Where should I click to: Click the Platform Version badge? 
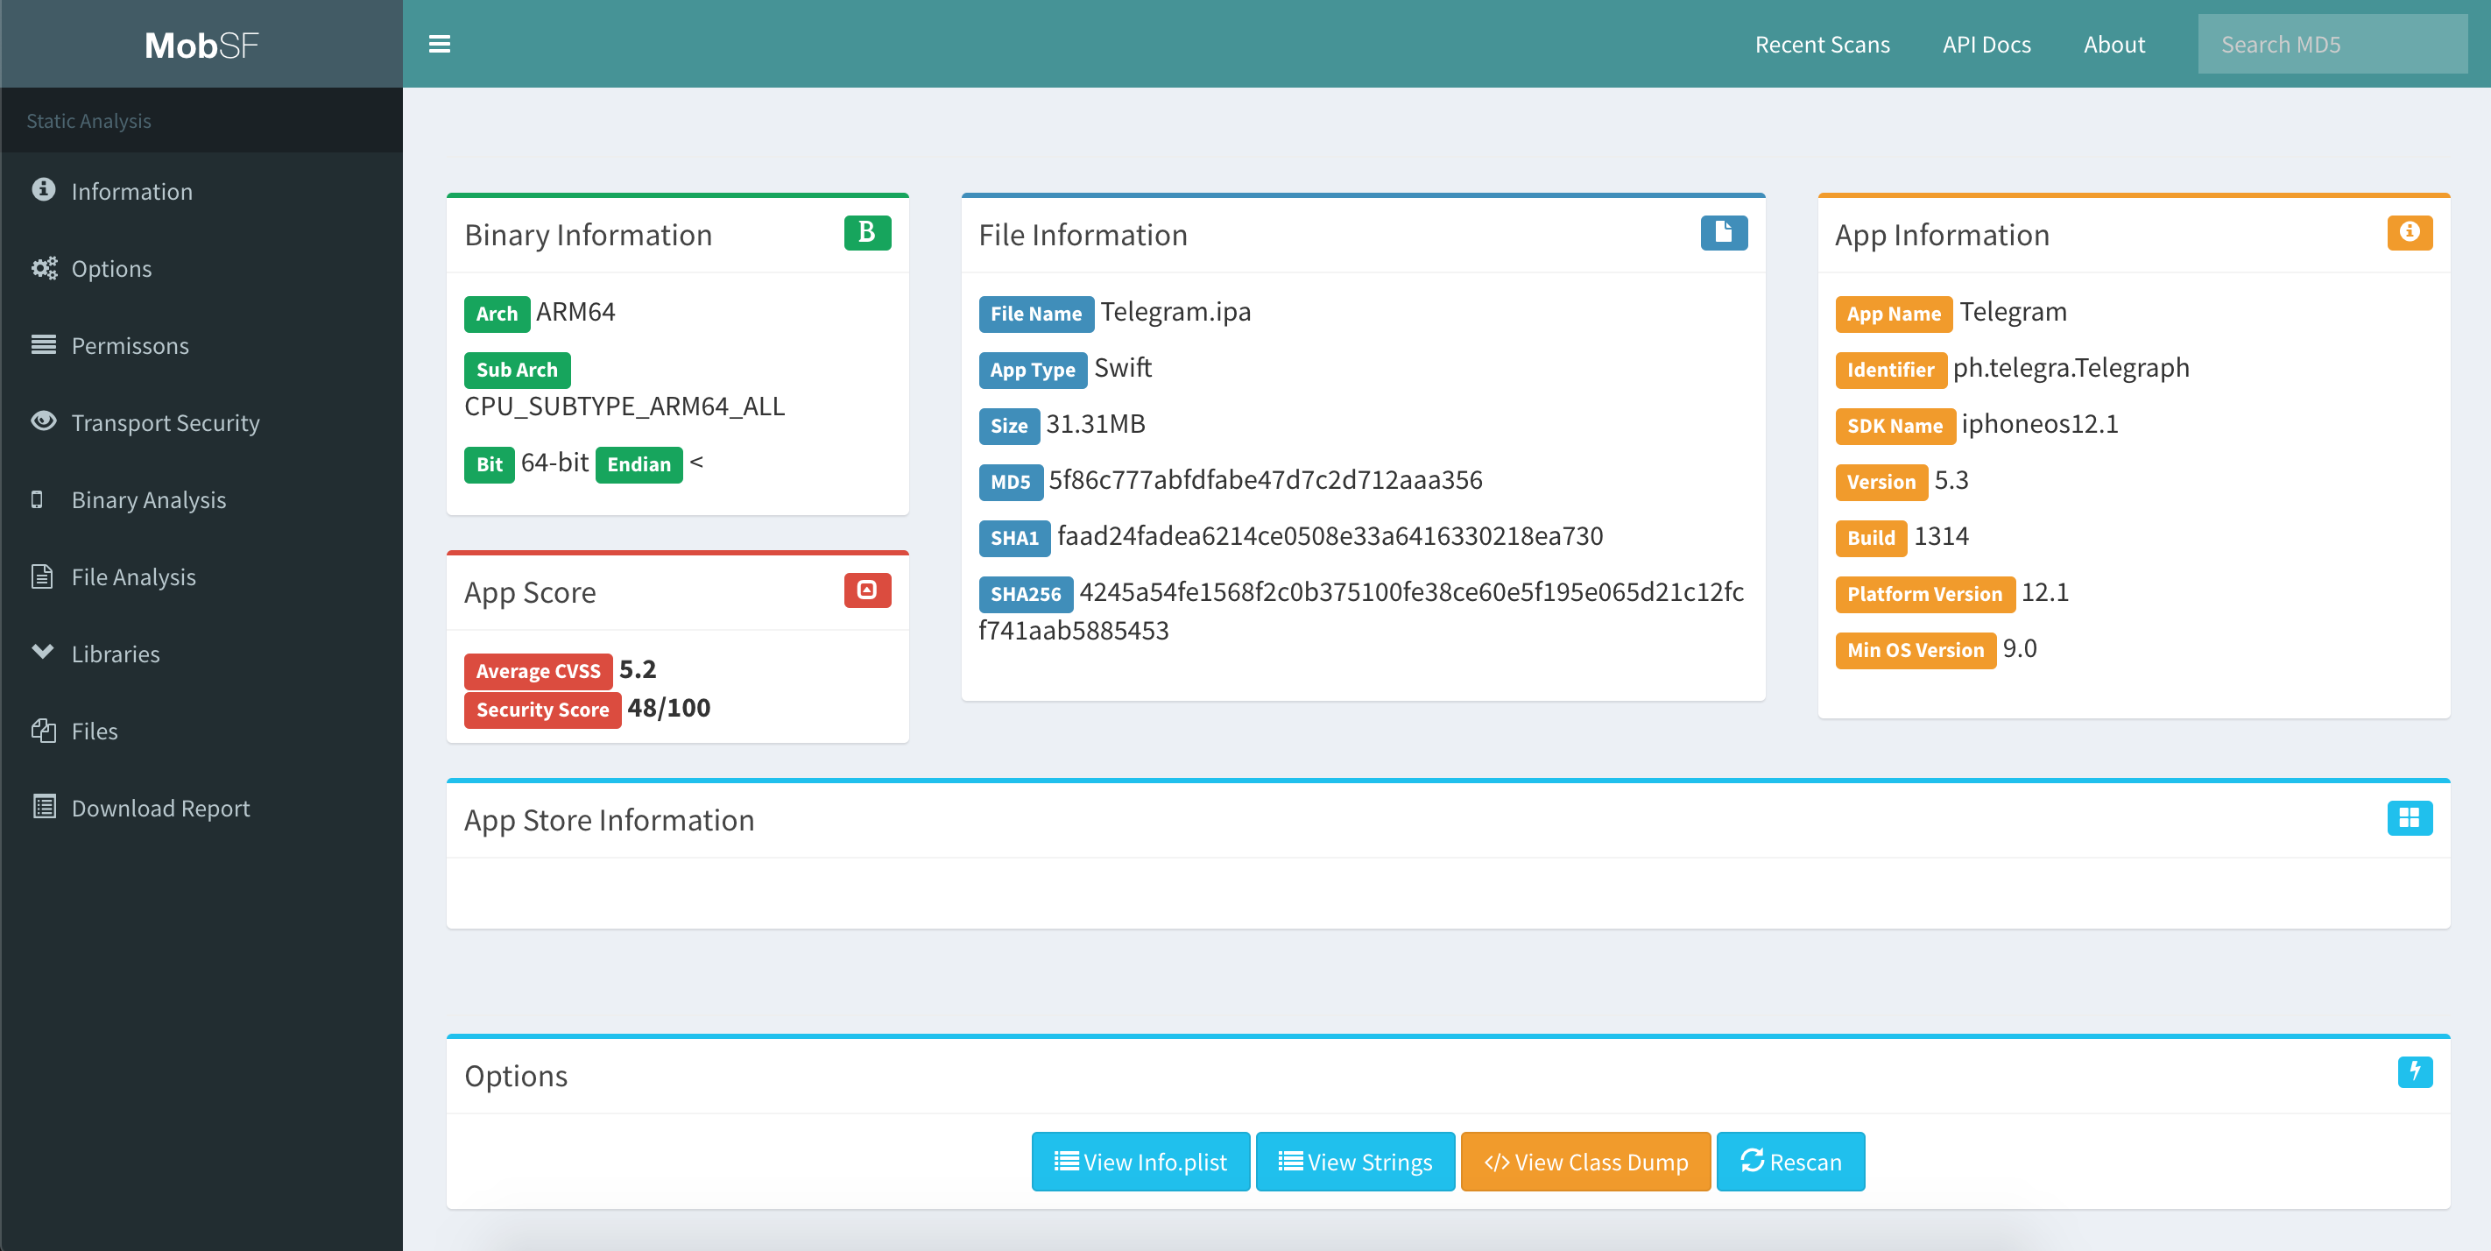(1923, 594)
